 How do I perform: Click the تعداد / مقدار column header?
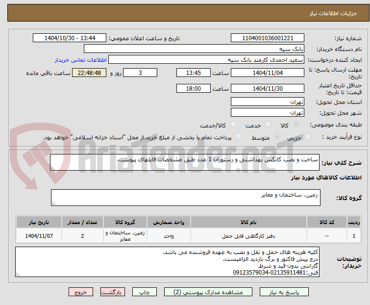pos(82,222)
